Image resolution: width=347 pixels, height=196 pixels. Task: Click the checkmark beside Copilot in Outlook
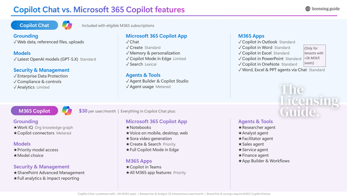240,42
